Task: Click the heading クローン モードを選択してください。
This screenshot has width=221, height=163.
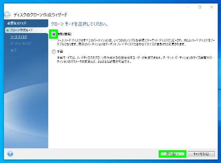Action: point(80,24)
